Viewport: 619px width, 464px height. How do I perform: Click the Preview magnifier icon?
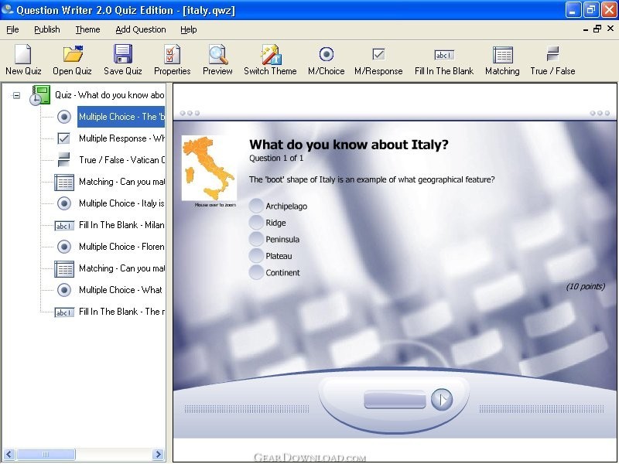click(218, 55)
